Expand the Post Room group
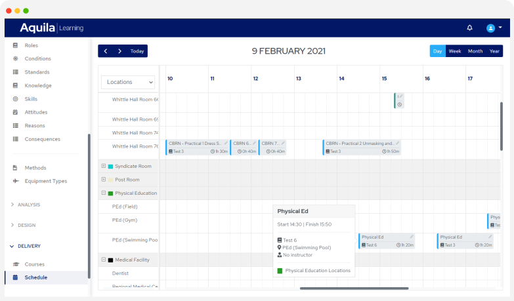Viewport: 514px width, 301px height. (104, 180)
